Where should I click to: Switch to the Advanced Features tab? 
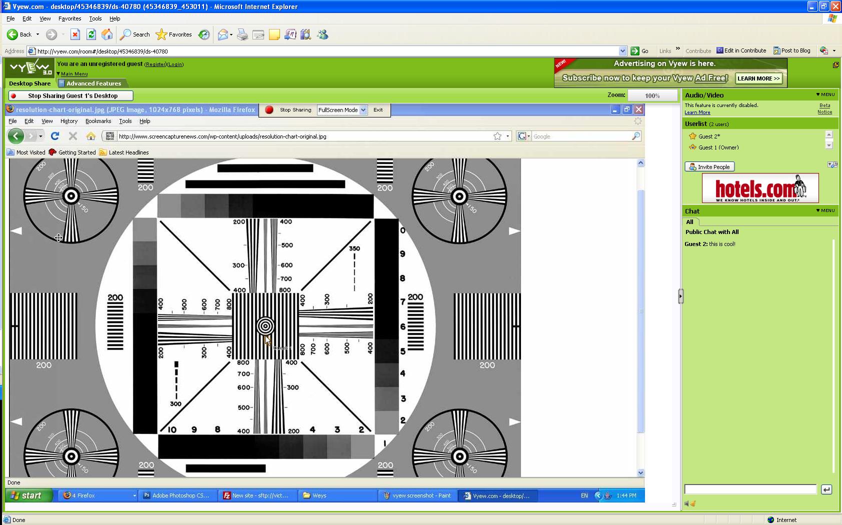[93, 83]
